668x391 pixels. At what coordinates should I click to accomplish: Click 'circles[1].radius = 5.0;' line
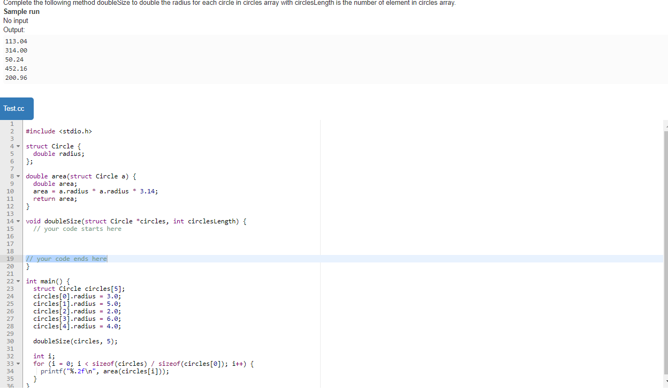(77, 304)
